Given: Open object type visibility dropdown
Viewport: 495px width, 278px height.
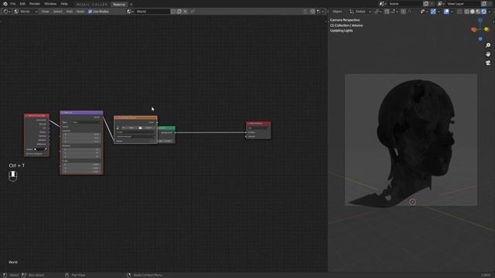Looking at the screenshot, I should (x=423, y=12).
